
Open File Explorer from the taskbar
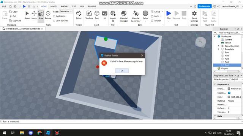coord(22,133)
